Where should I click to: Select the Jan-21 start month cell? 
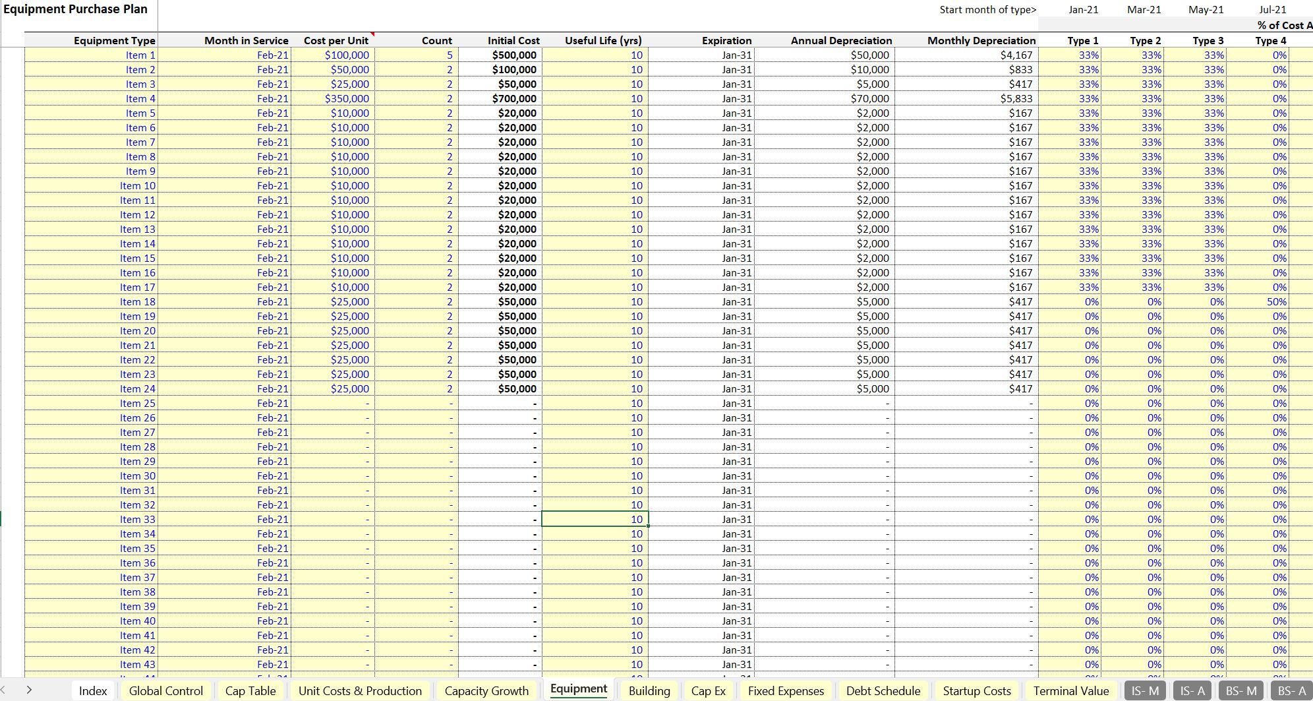pyautogui.click(x=1084, y=9)
